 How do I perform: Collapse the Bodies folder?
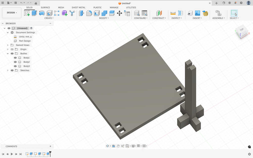pos(8,54)
